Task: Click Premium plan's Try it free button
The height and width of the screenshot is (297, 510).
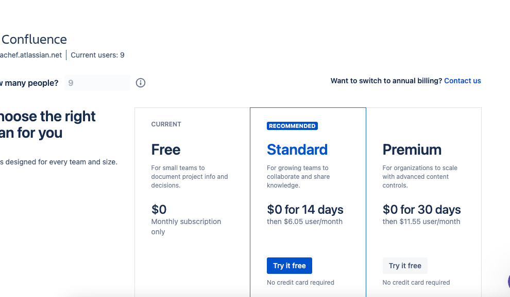Action: pyautogui.click(x=405, y=266)
